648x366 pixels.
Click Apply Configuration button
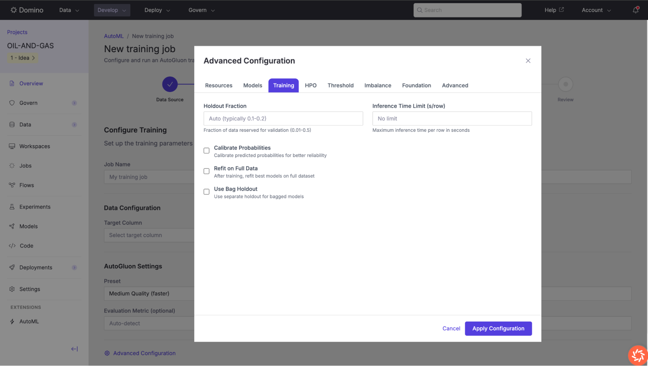[x=498, y=328]
